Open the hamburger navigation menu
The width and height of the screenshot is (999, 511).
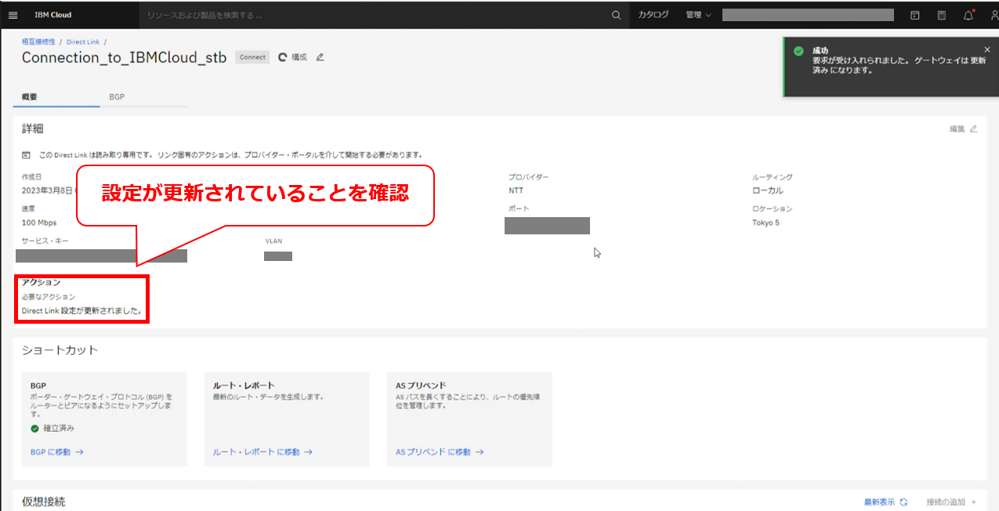click(13, 15)
